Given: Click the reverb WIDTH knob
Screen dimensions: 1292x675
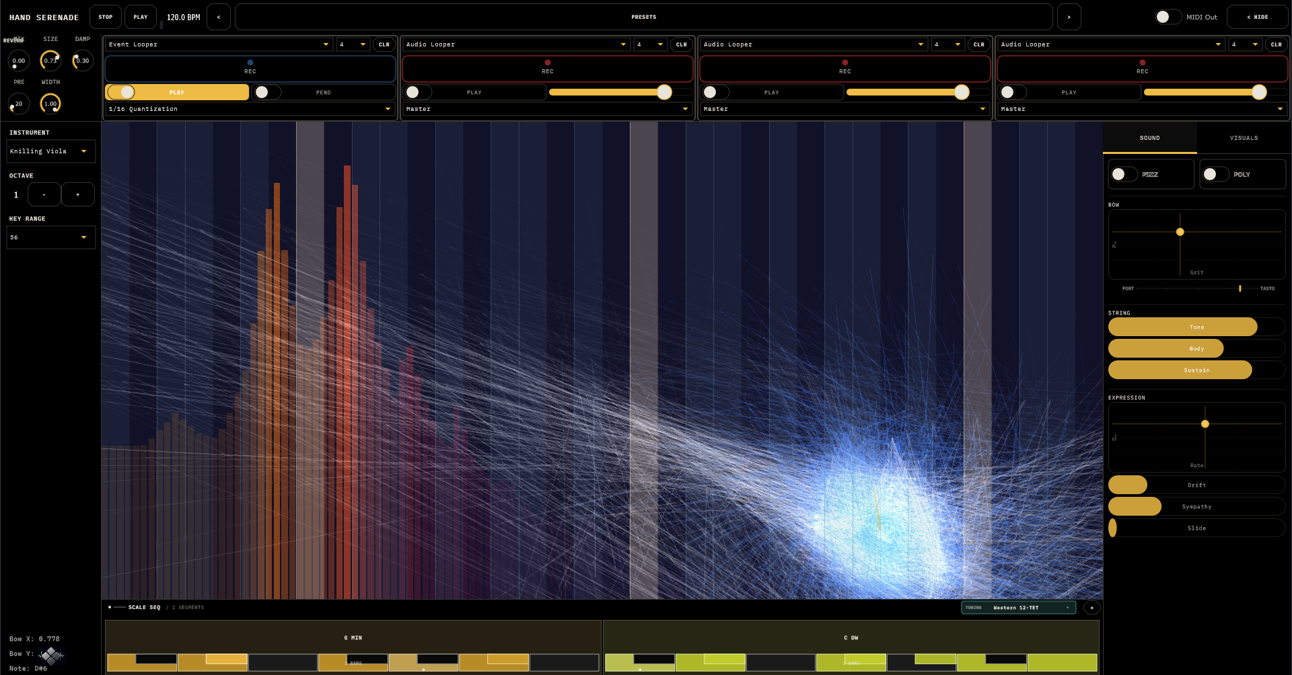Looking at the screenshot, I should click(50, 104).
